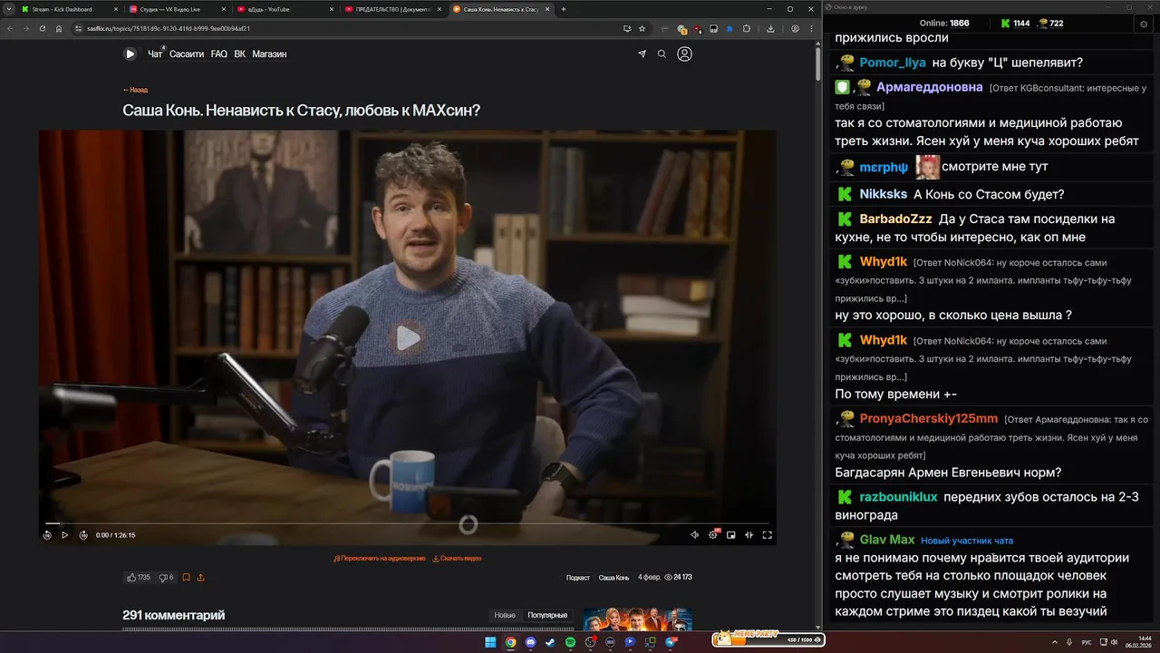
Task: Dislike the video with thumbs down
Action: [166, 578]
